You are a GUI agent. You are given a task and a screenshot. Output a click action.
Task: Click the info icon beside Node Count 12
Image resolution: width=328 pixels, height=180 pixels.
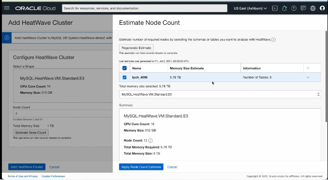151,141
